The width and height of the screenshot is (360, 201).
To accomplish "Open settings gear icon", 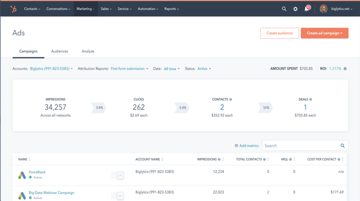I will coord(295,9).
